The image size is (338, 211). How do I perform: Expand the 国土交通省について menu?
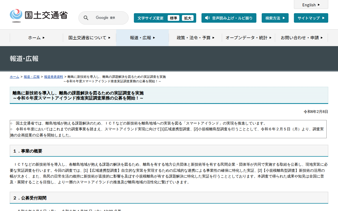[89, 38]
